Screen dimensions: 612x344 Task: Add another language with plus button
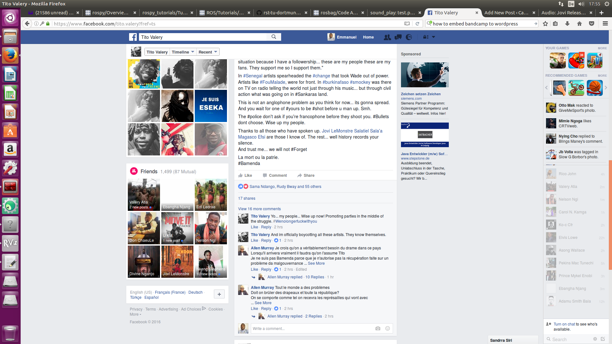tap(219, 294)
